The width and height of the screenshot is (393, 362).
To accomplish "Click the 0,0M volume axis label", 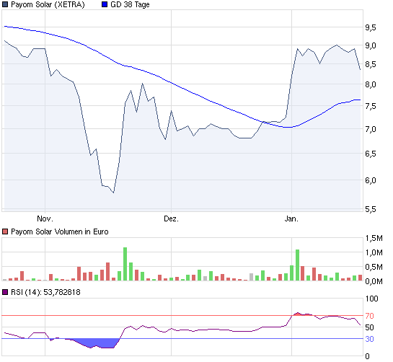I will [x=374, y=281].
